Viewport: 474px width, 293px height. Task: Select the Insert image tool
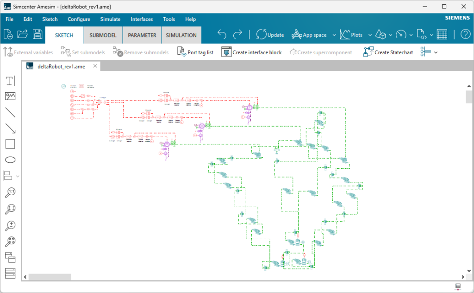click(10, 96)
